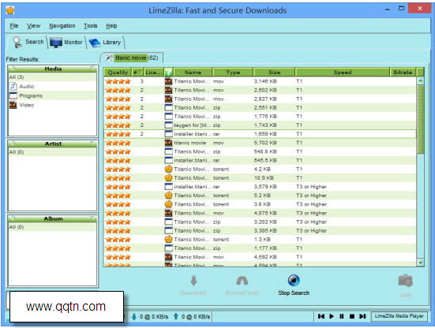Viewport: 435px width, 328px height.
Task: Filter results by Programs media icon
Action: click(x=13, y=95)
